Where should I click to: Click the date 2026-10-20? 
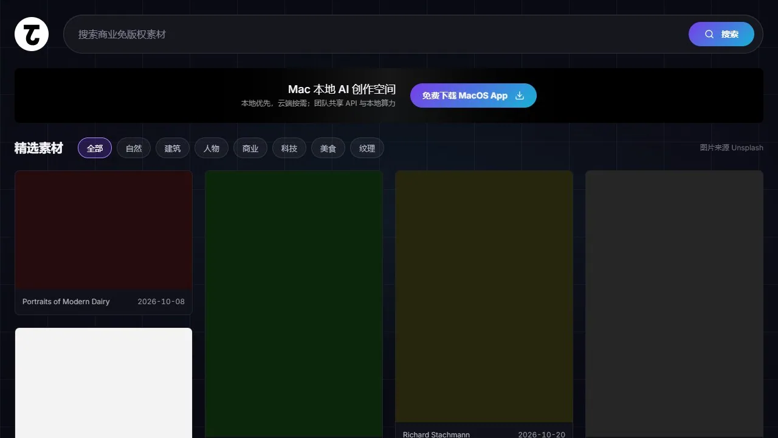point(542,434)
